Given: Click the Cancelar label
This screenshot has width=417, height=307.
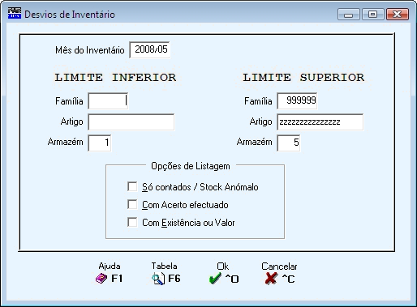Looking at the screenshot, I should (279, 266).
